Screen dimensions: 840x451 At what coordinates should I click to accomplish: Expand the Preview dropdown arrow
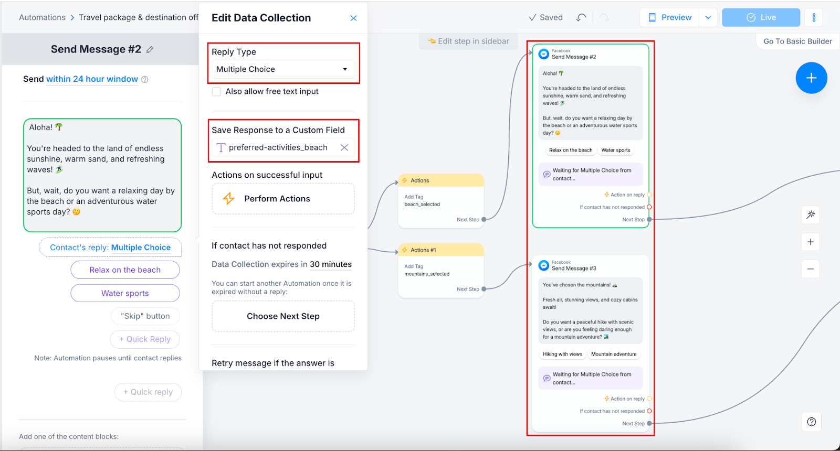708,17
